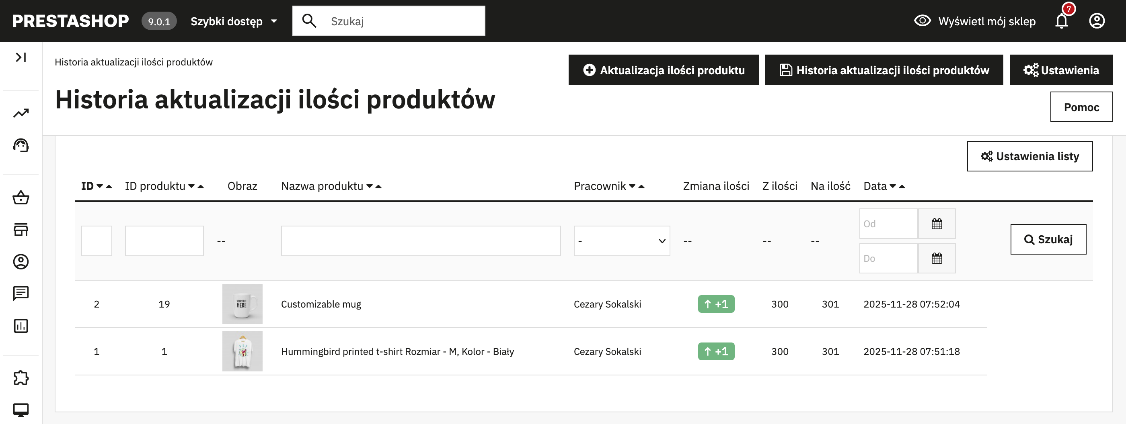Open the notifications bell icon
Viewport: 1126px width, 424px height.
point(1061,21)
